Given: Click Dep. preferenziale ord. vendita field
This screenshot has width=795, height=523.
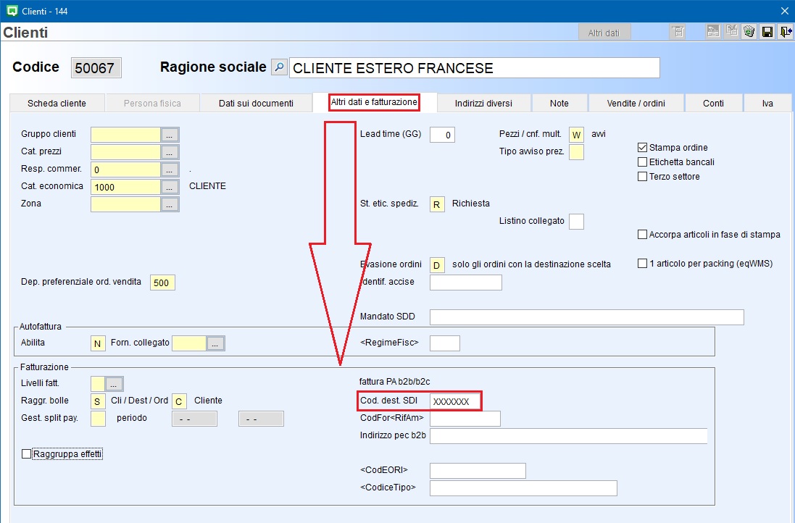Looking at the screenshot, I should coord(162,283).
